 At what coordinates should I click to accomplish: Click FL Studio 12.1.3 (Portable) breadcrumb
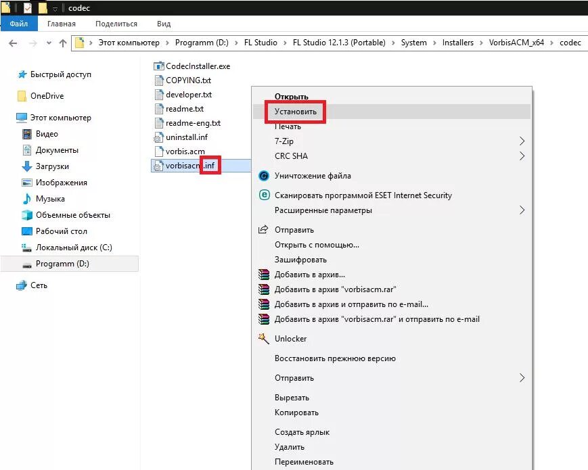(339, 43)
